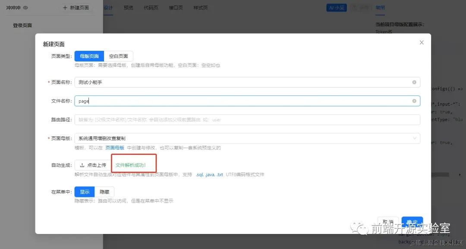The height and width of the screenshot is (249, 466).
Task: Click the eye icon beside 冲冲冲
Action: 26,7
